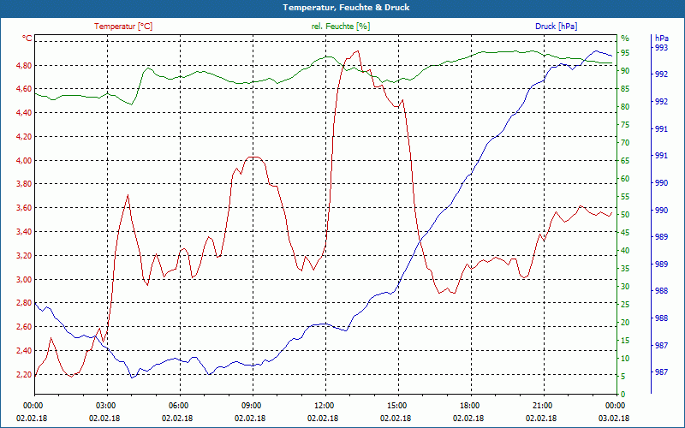Click the 3,20 temperature axis value
The height and width of the screenshot is (428, 685).
click(x=24, y=255)
